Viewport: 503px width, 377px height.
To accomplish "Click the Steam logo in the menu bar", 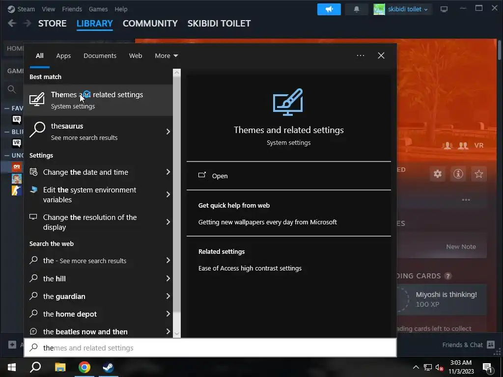I will [11, 9].
